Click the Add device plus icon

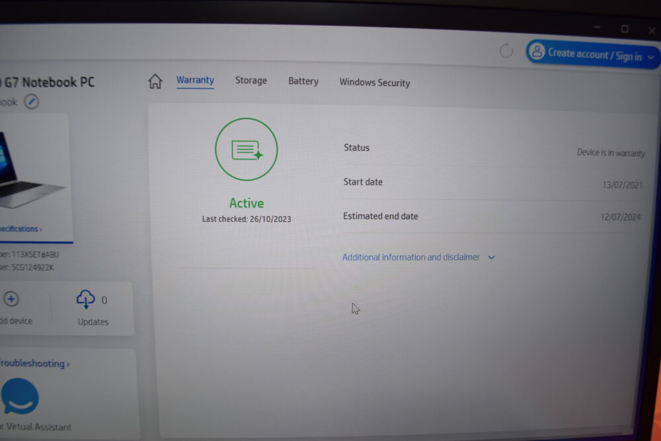[11, 299]
